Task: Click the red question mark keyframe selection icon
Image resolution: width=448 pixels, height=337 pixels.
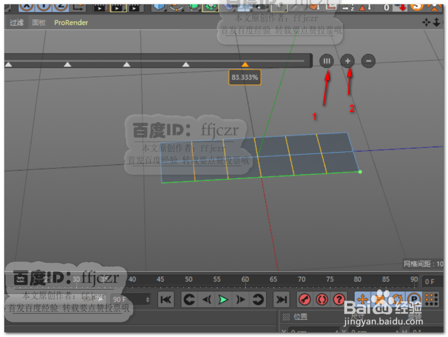Action: 339,299
